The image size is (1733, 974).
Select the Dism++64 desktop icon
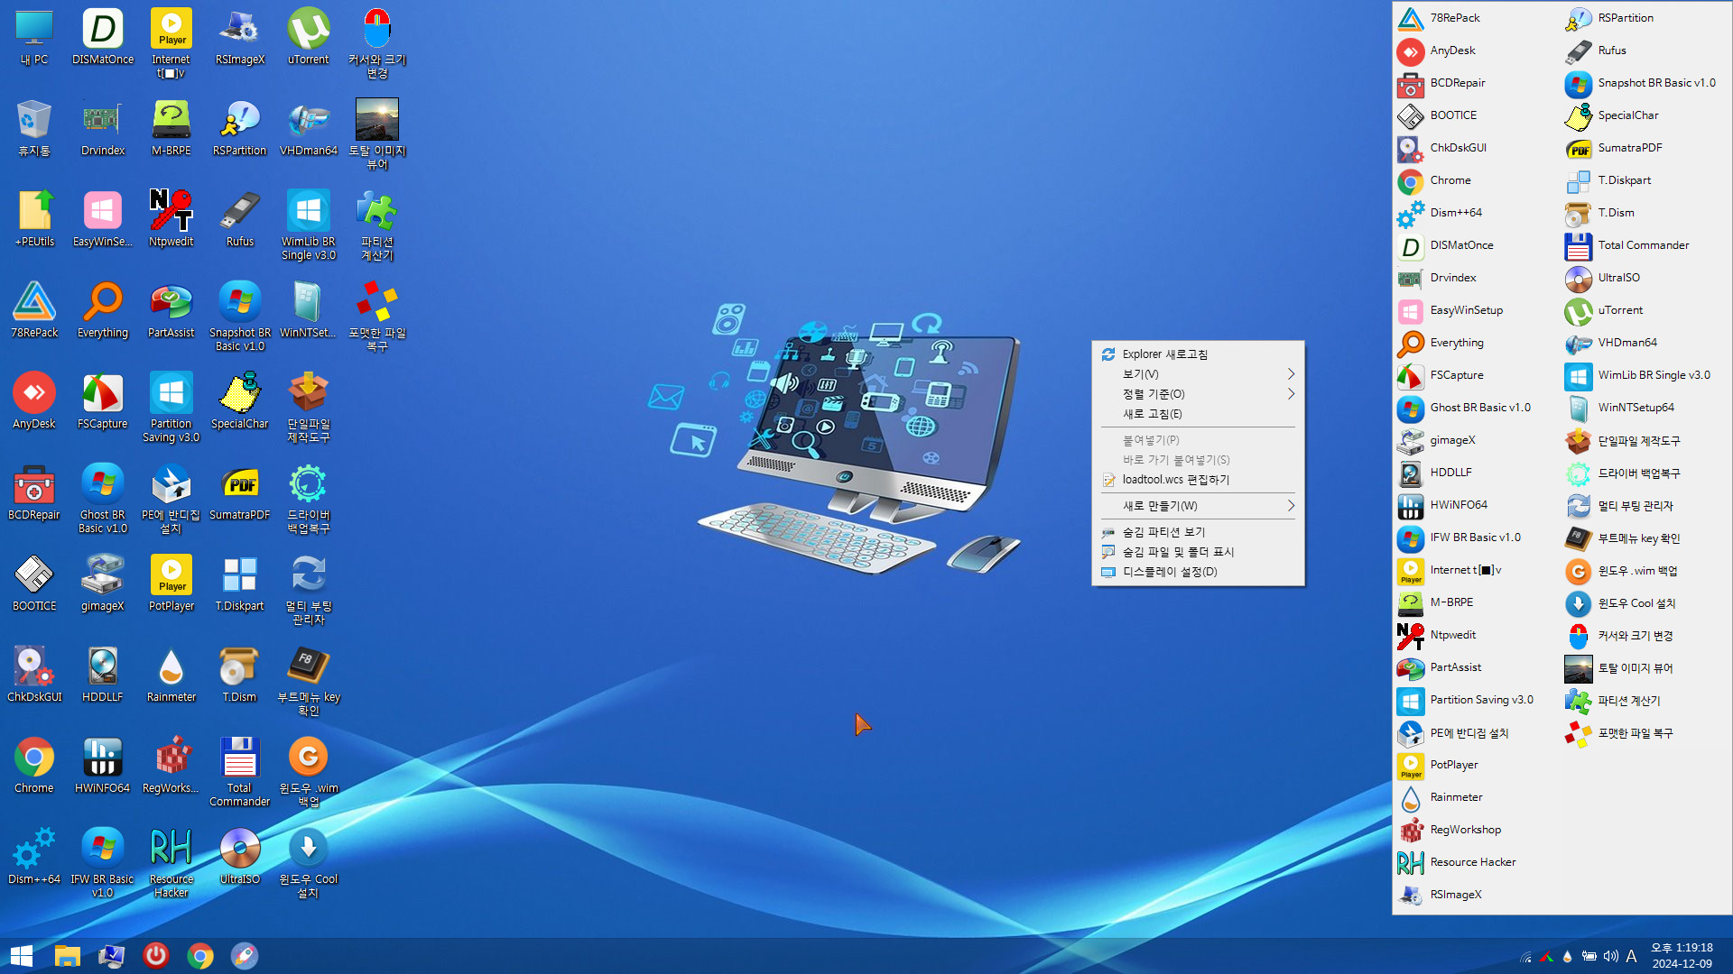[x=34, y=857]
